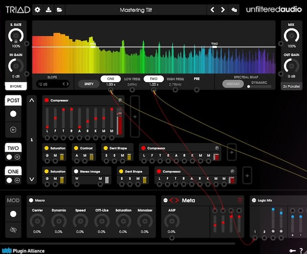Click the randomize dice icon
This screenshot has height=254, width=307.
[234, 10]
